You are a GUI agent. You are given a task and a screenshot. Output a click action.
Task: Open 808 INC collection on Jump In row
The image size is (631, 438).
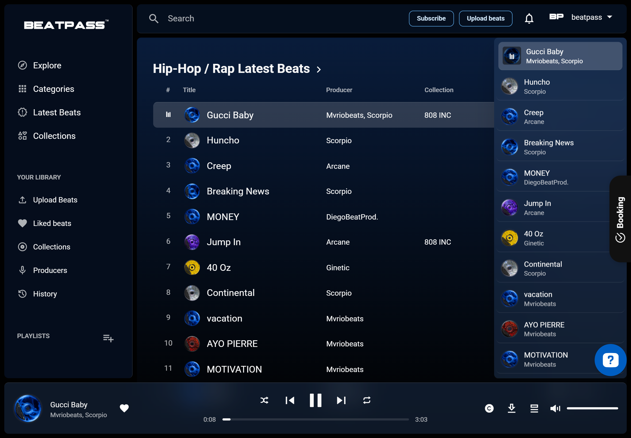click(x=438, y=242)
